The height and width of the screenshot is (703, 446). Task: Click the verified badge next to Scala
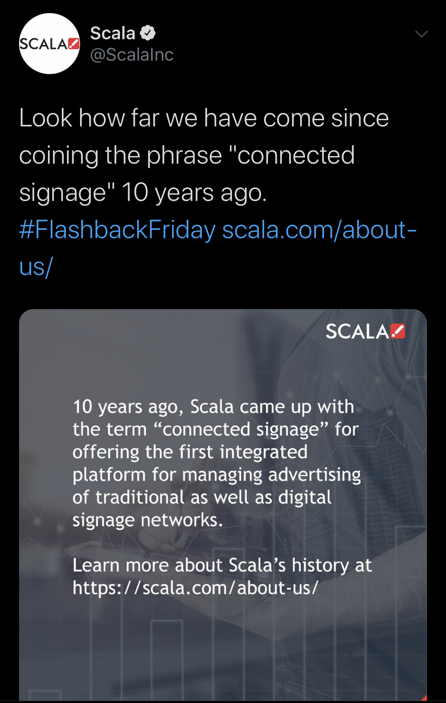pos(148,33)
